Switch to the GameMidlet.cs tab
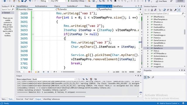 [22, 6]
